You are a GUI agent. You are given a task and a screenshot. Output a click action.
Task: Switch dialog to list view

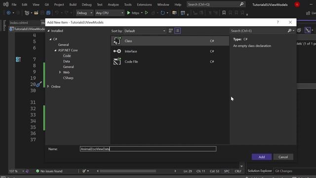point(178,31)
